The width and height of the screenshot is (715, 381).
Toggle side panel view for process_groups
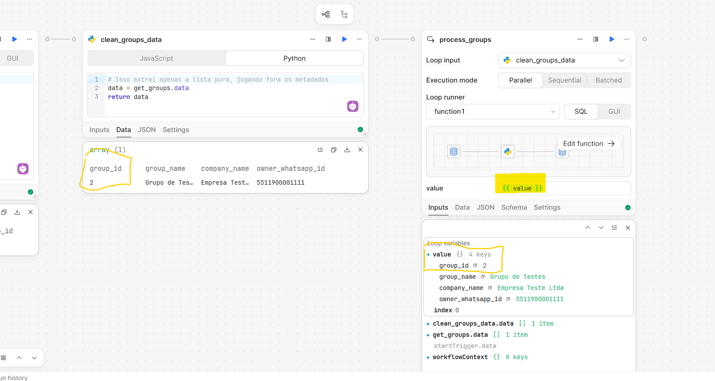click(596, 39)
